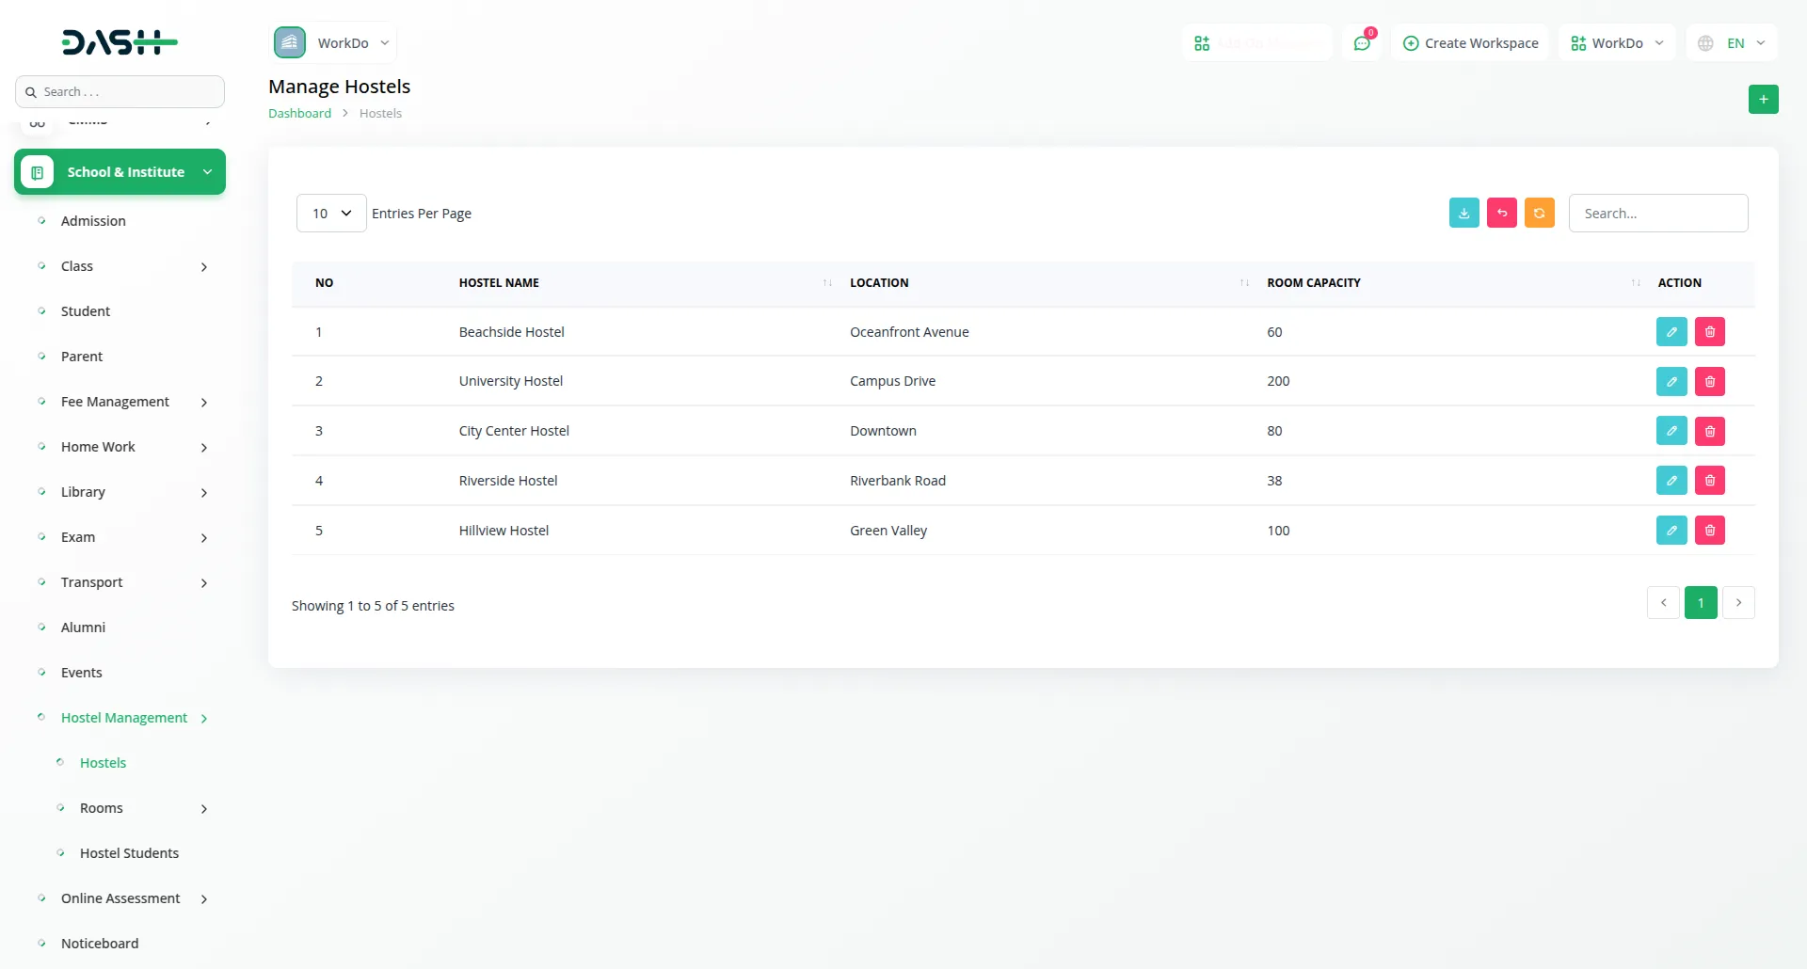Delete the University Hostel entry

coord(1710,381)
